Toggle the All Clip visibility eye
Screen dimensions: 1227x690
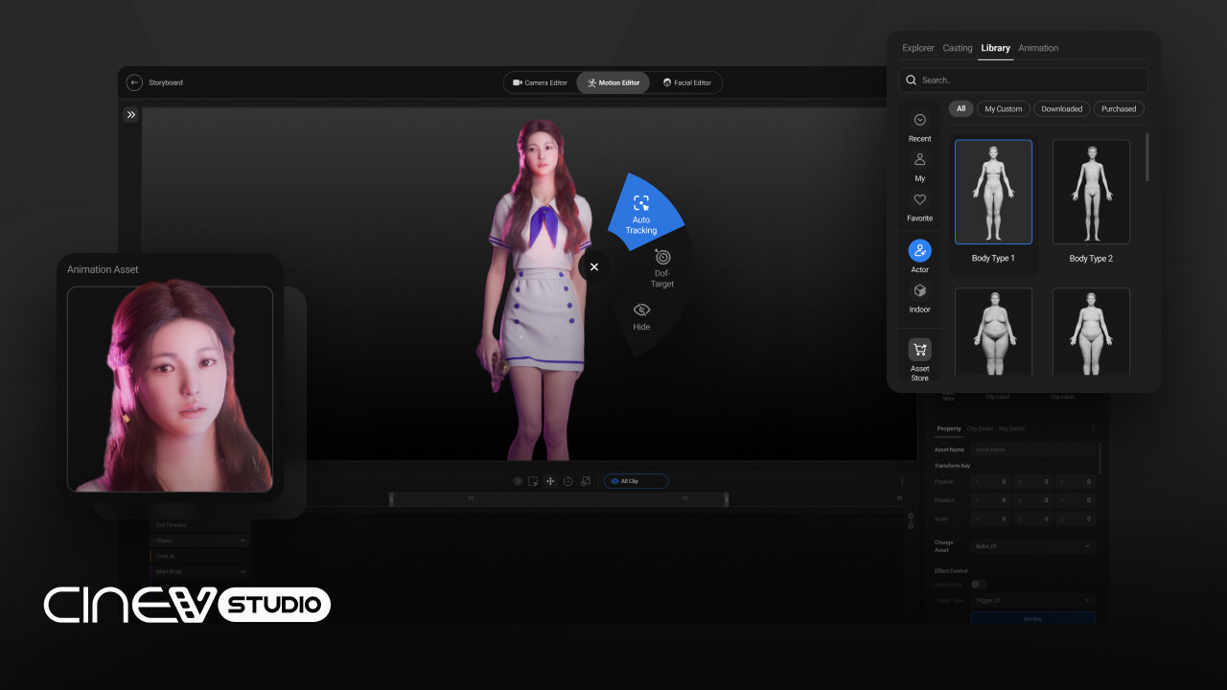[x=613, y=481]
